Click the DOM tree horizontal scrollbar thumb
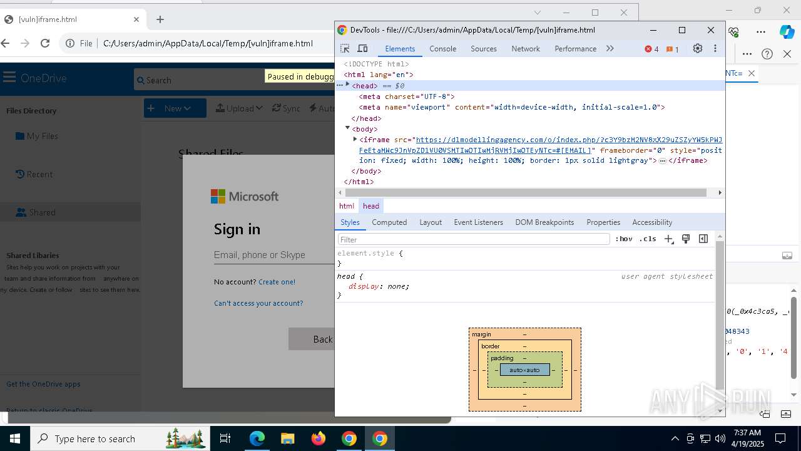801x451 pixels. pyautogui.click(x=525, y=192)
